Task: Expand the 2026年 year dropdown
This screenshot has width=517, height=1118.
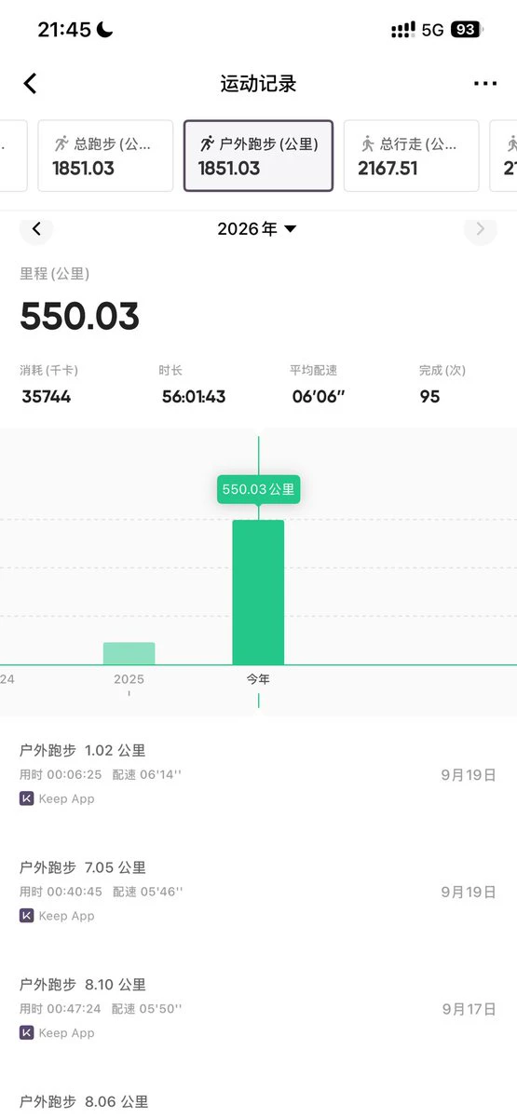Action: [x=257, y=229]
